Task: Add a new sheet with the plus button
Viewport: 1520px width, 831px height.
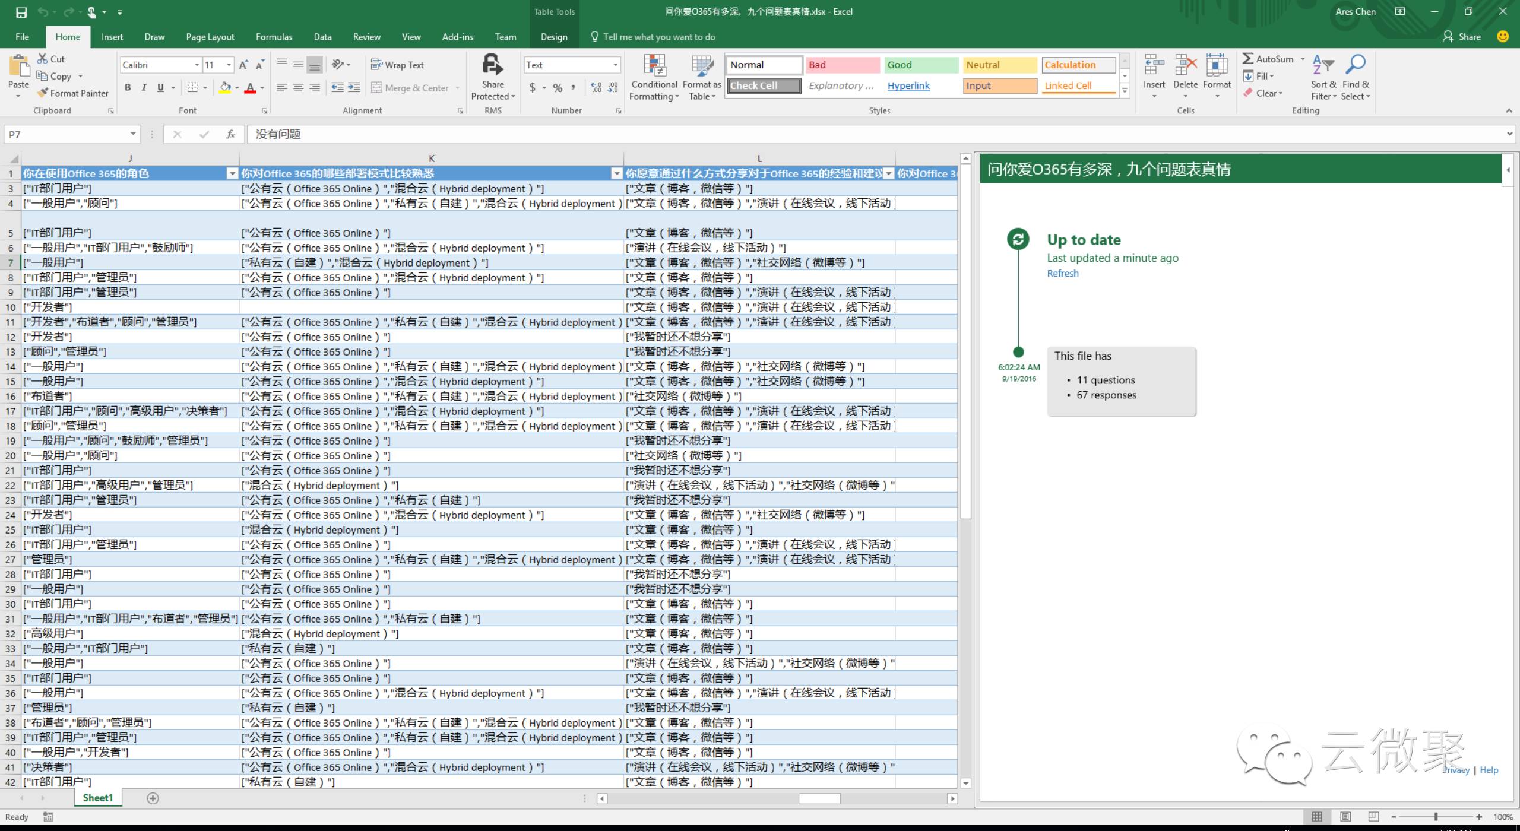Action: pos(153,798)
